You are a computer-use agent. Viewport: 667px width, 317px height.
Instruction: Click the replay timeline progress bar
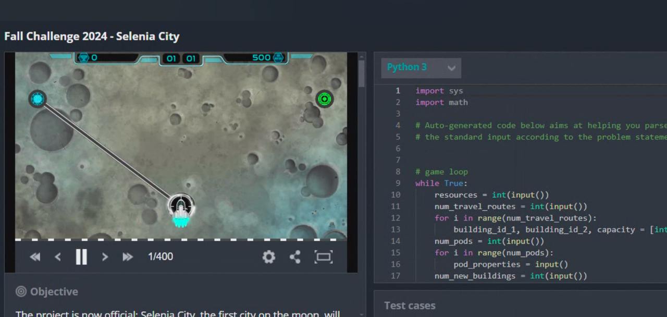click(x=181, y=240)
